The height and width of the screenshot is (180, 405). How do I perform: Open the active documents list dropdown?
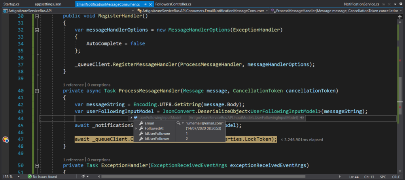pos(395,4)
